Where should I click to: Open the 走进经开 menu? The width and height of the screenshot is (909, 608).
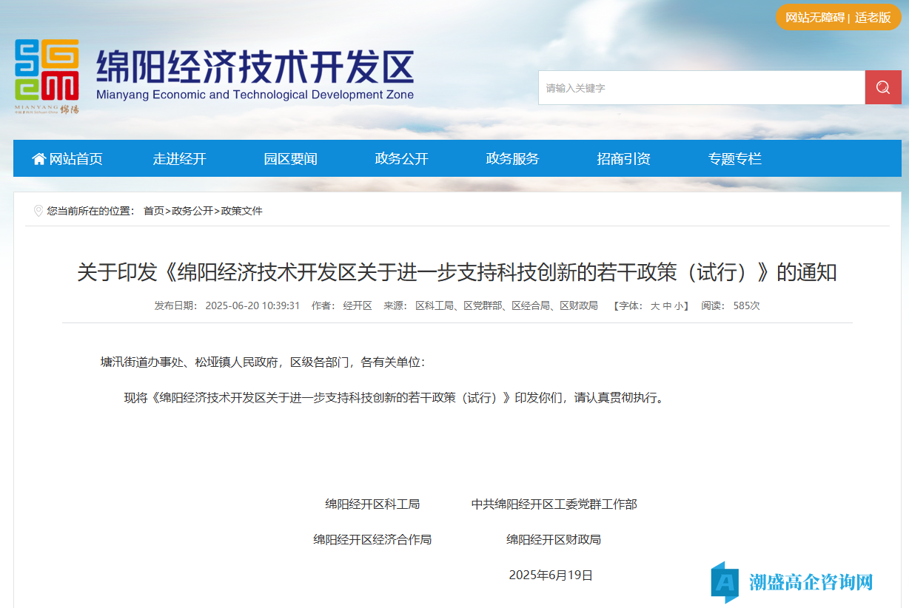click(x=179, y=159)
